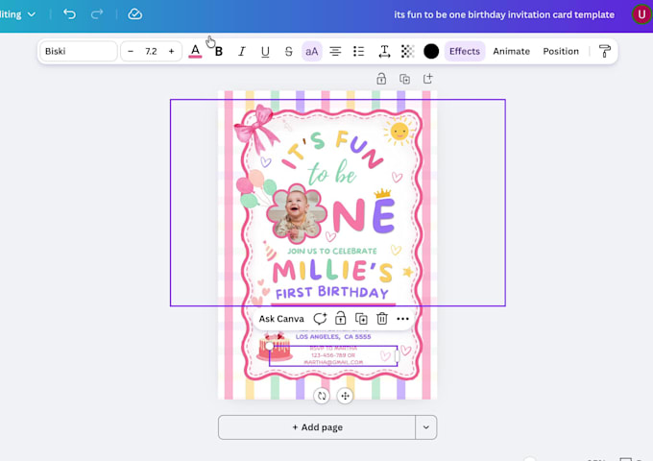
Task: Toggle bold formatting
Action: pyautogui.click(x=219, y=51)
